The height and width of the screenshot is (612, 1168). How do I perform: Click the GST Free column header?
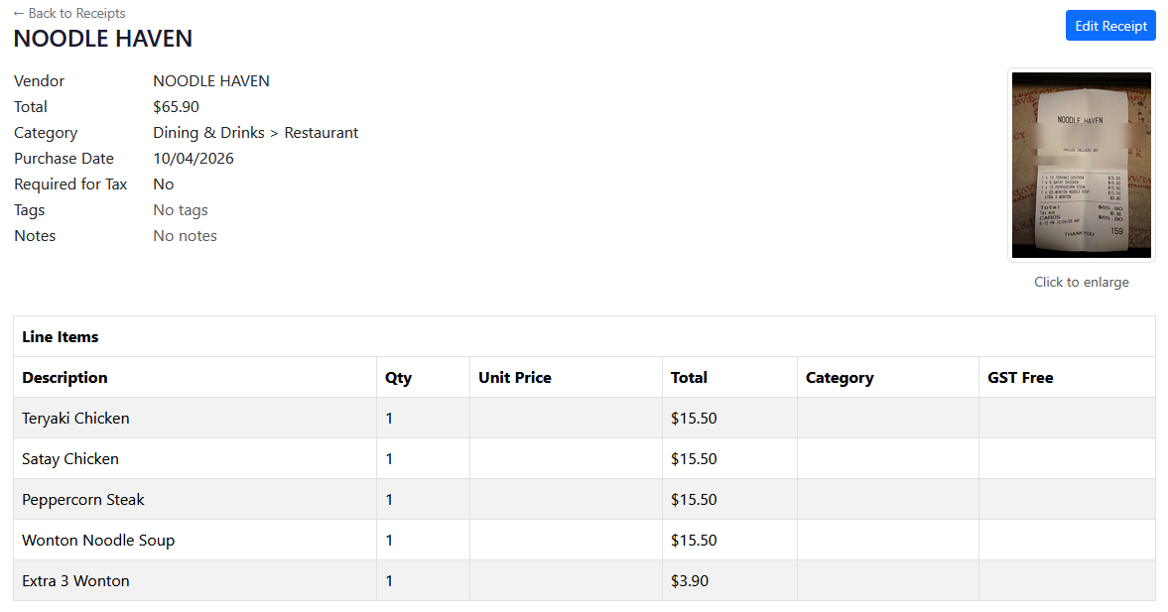(x=1018, y=377)
